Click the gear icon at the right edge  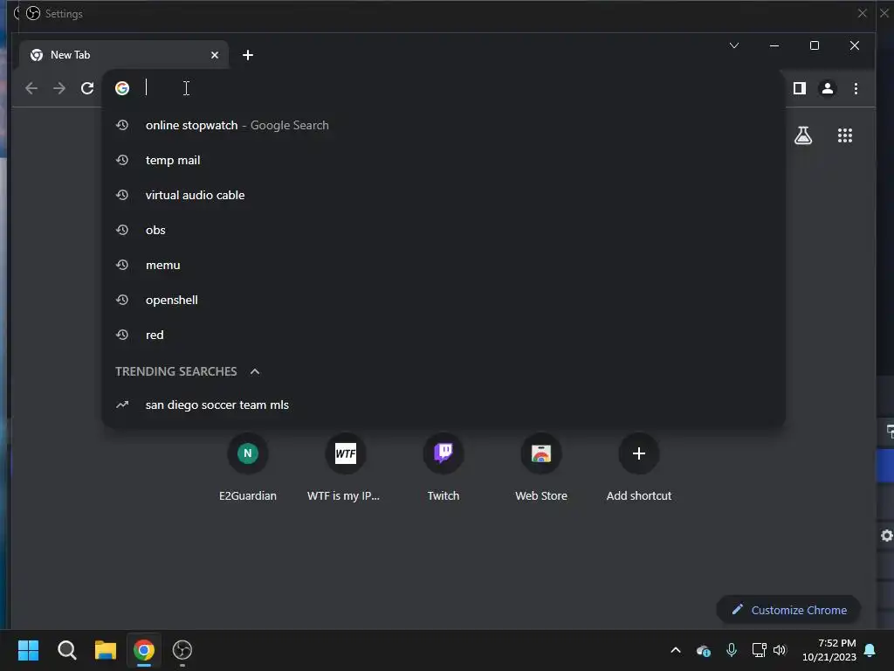887,536
